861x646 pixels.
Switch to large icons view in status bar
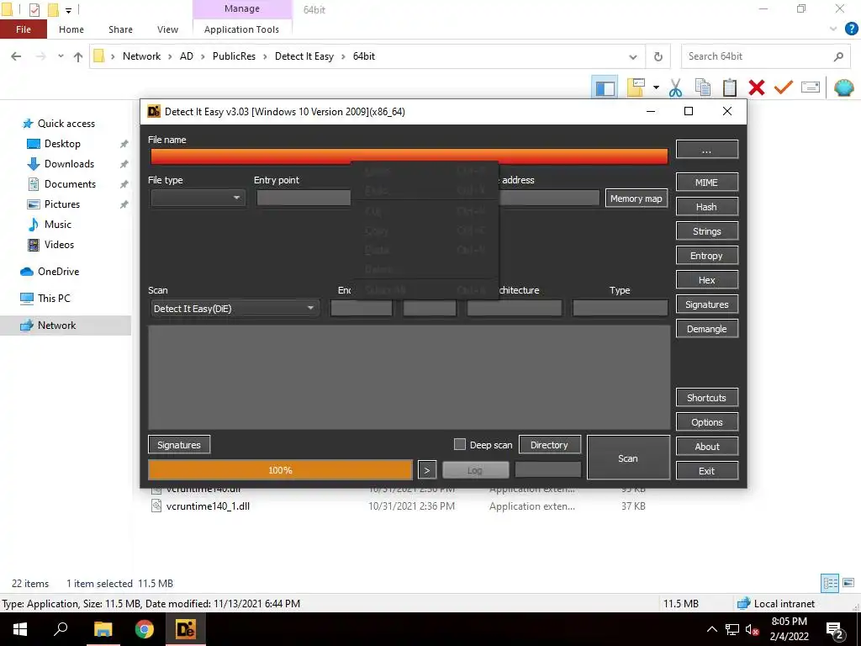coord(848,584)
